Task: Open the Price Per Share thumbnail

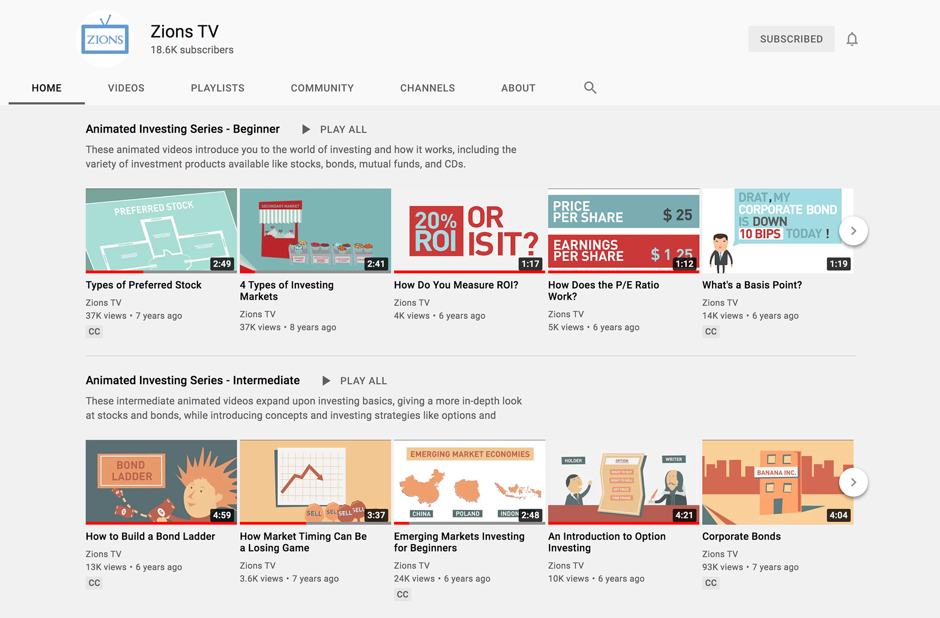Action: click(623, 230)
